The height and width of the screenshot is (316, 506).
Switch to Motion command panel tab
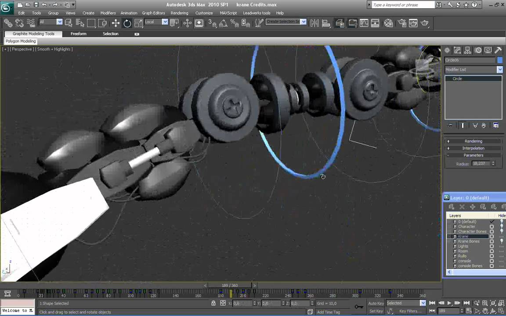tap(478, 50)
